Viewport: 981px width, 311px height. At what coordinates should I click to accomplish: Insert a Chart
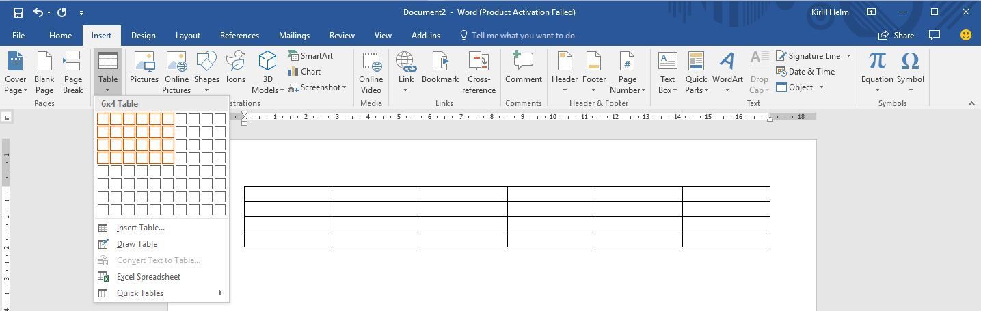[305, 72]
